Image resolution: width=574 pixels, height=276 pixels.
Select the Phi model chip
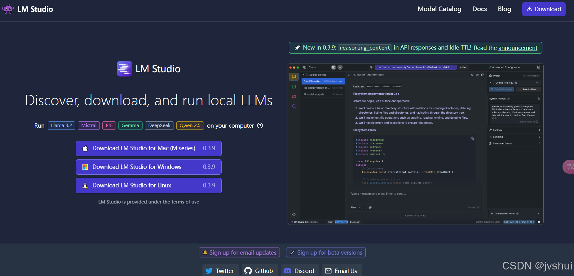(x=109, y=125)
